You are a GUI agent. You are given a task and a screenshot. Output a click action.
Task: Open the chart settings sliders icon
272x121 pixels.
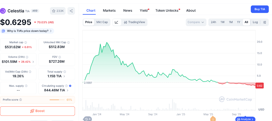tap(264, 22)
